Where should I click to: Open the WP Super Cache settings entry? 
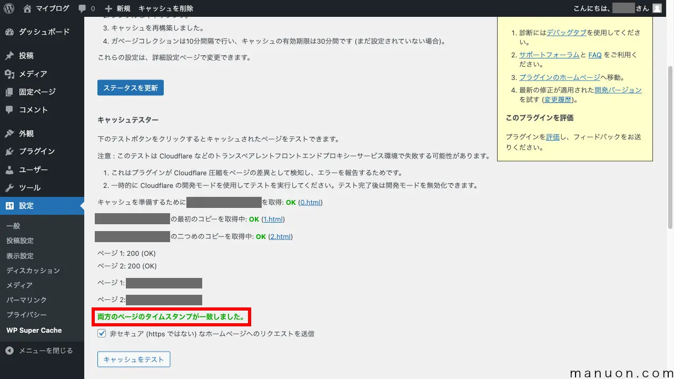coord(33,330)
